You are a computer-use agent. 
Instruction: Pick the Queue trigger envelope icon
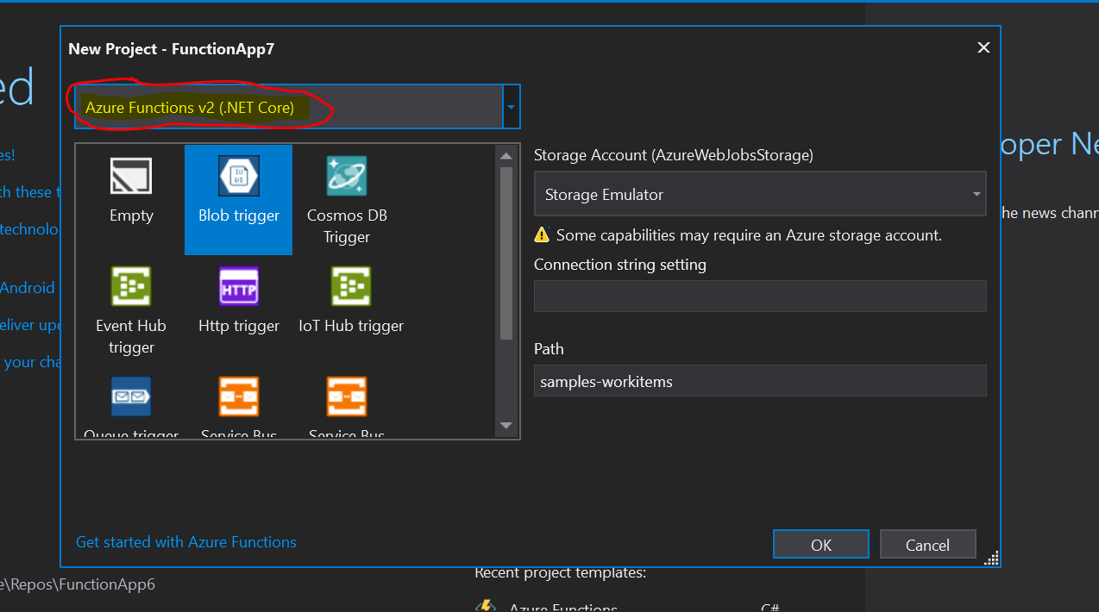click(x=131, y=397)
